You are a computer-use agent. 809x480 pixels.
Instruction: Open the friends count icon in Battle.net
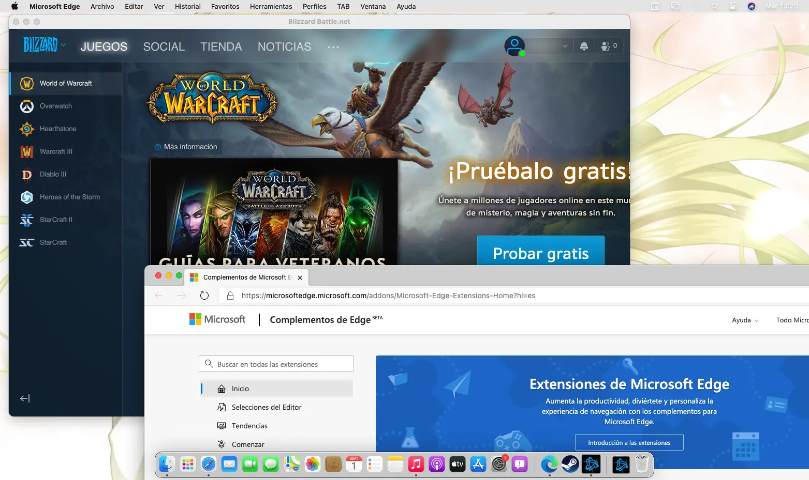(x=609, y=46)
